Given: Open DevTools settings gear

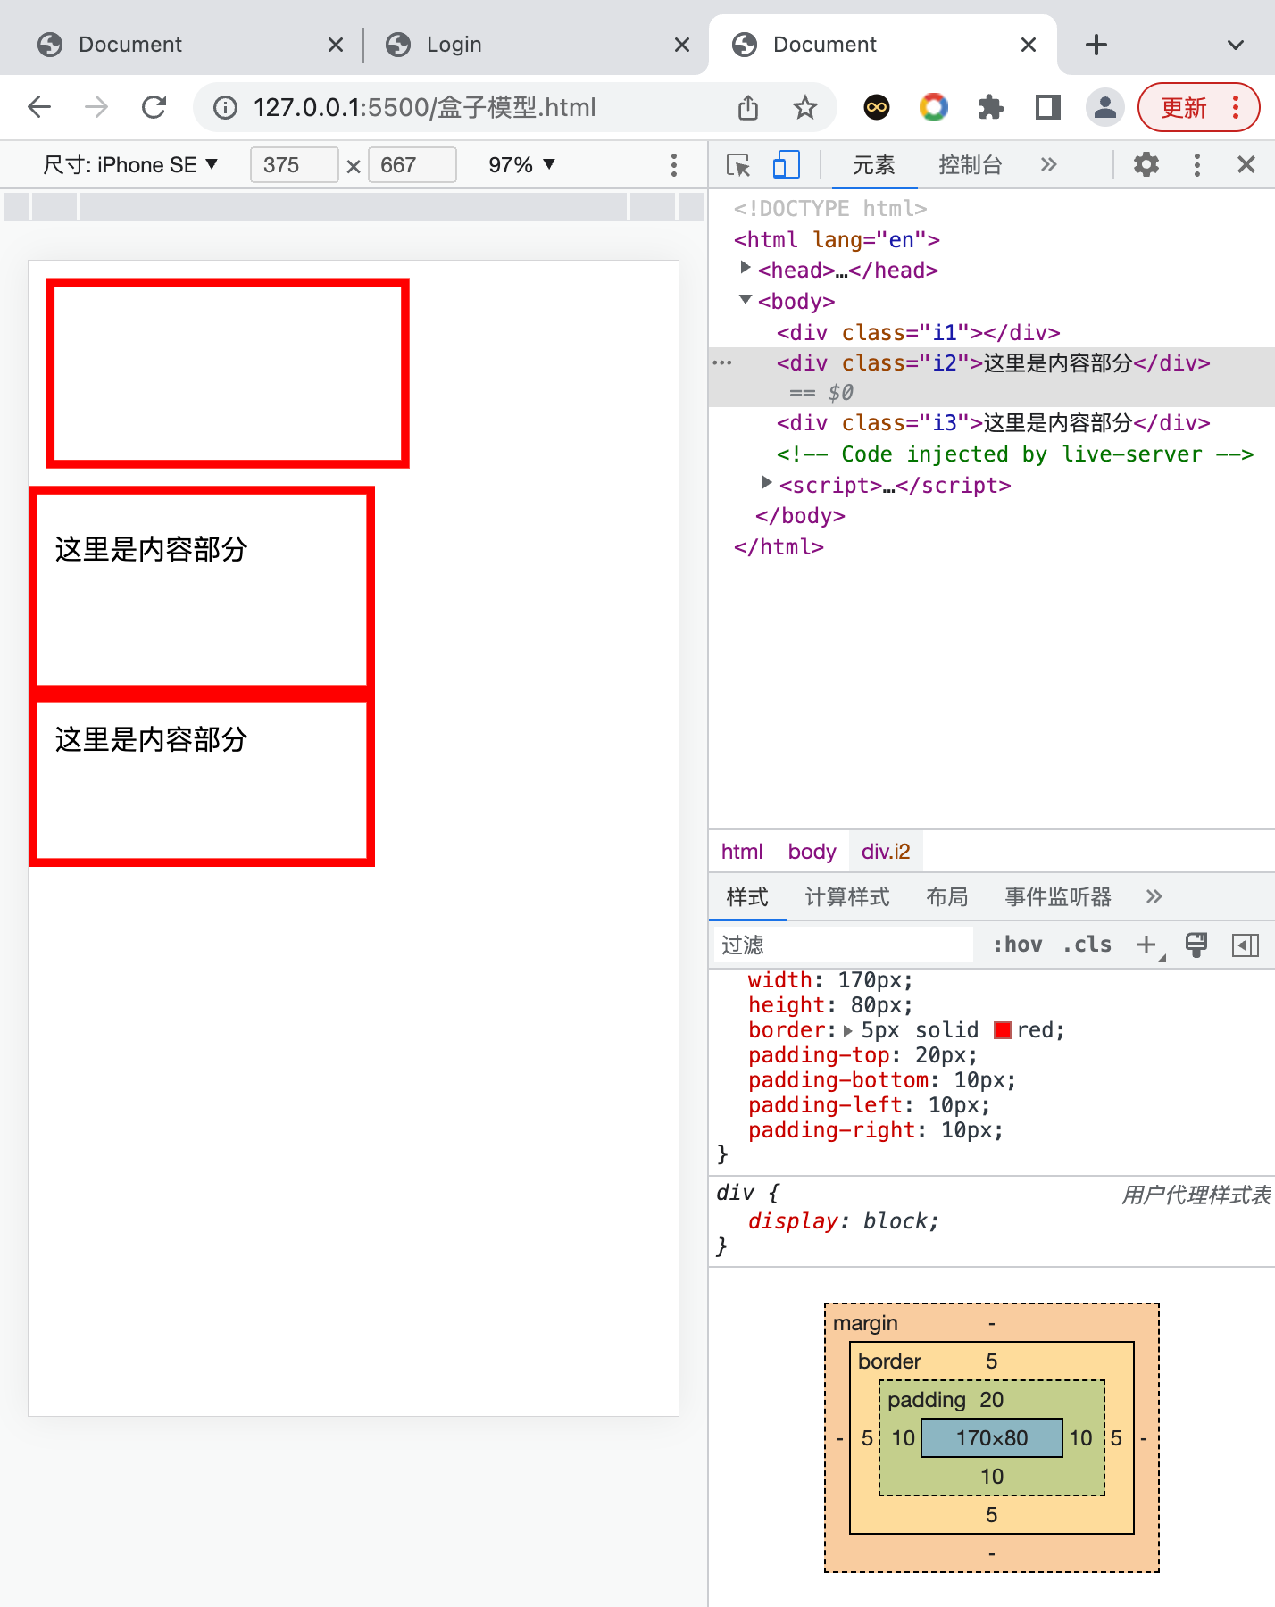Looking at the screenshot, I should click(x=1146, y=165).
